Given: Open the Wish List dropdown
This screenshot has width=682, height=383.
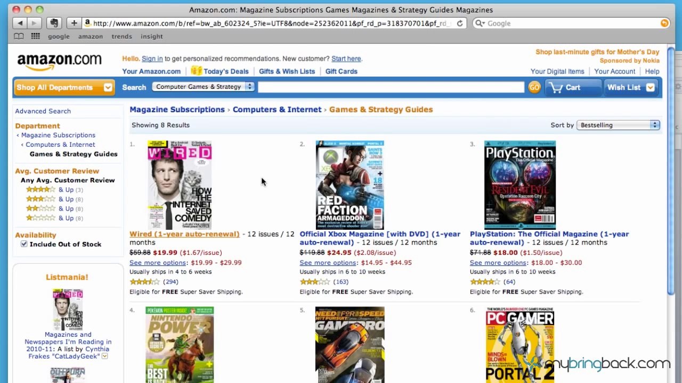Looking at the screenshot, I should pos(632,88).
